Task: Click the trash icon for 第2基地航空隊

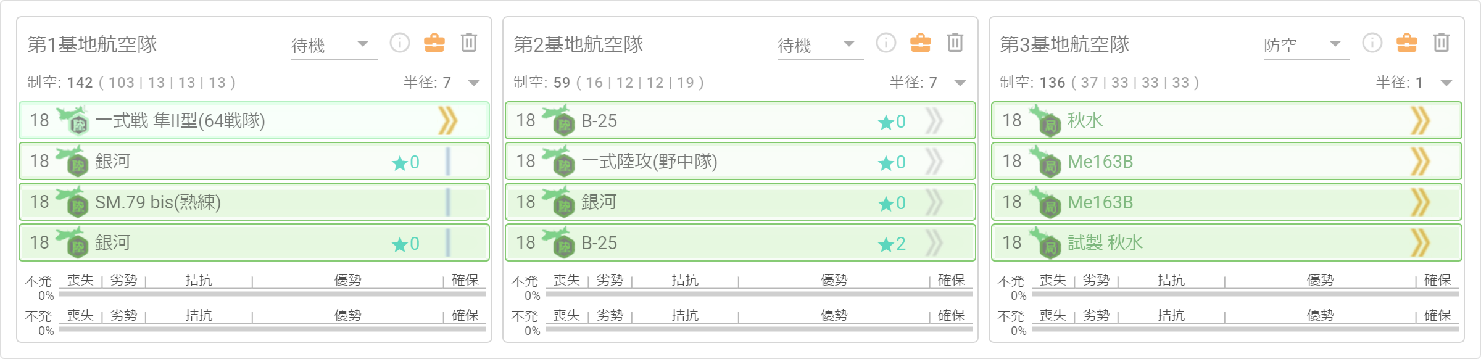Action: tap(955, 43)
